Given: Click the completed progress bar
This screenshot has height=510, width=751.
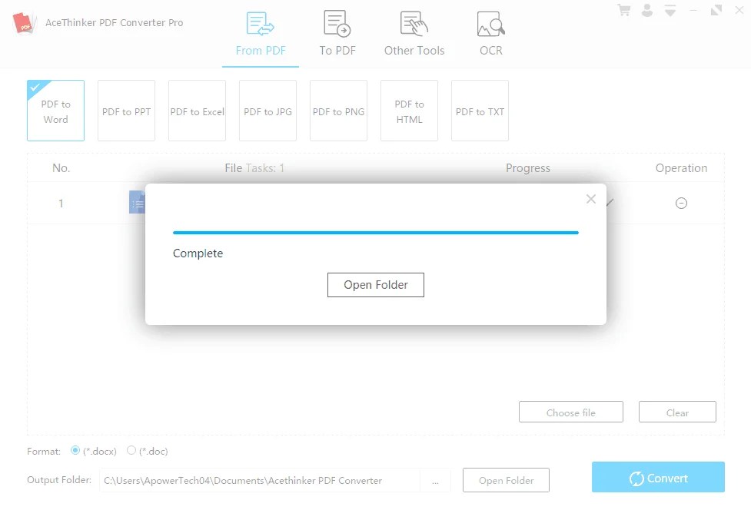Looking at the screenshot, I should pyautogui.click(x=375, y=233).
